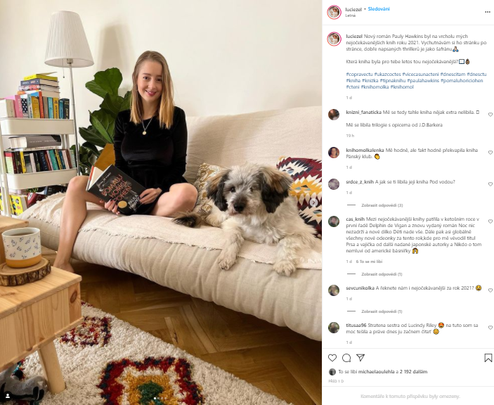
Task: Open titusaa96 commenter profile
Action: coord(356,326)
